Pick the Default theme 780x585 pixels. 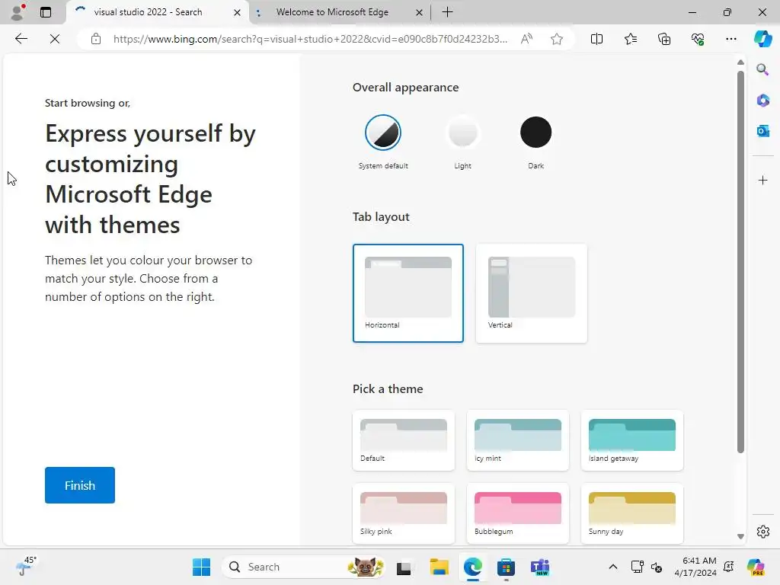coord(404,440)
